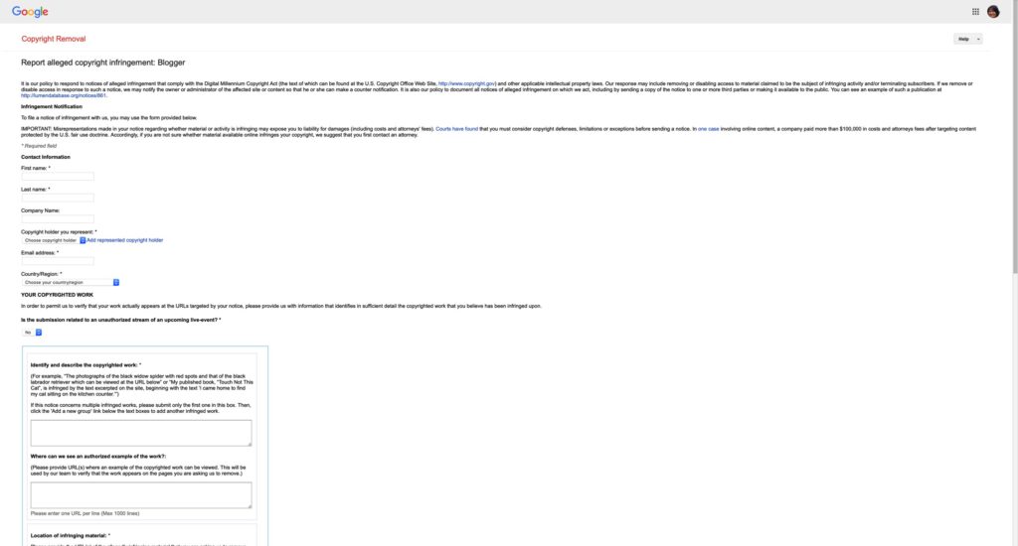Open the copyright.gov link
The width and height of the screenshot is (1018, 546).
point(467,83)
